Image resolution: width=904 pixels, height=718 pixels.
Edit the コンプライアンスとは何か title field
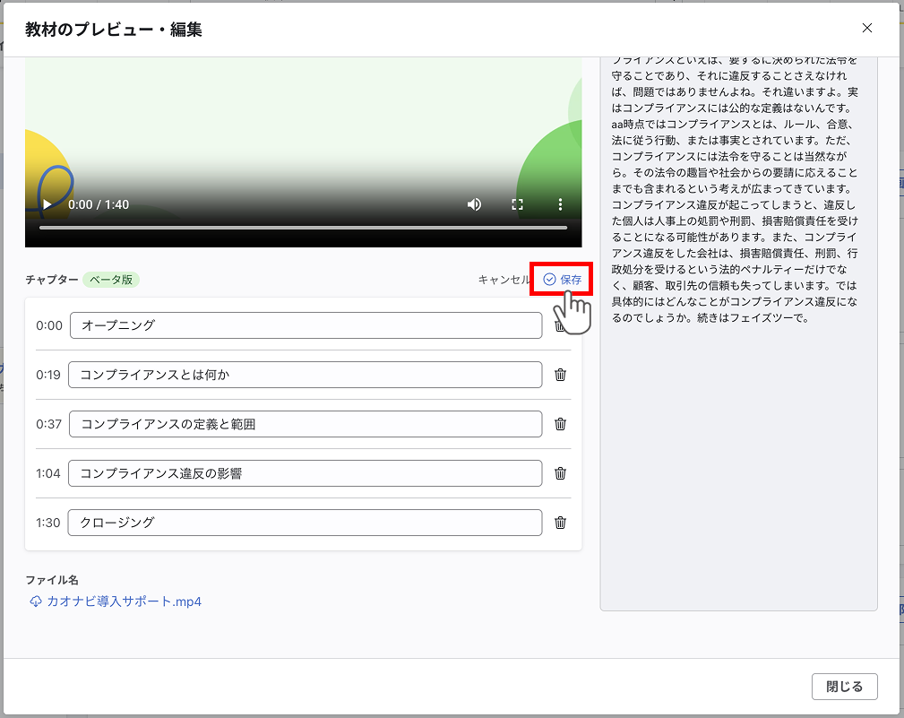coord(305,375)
